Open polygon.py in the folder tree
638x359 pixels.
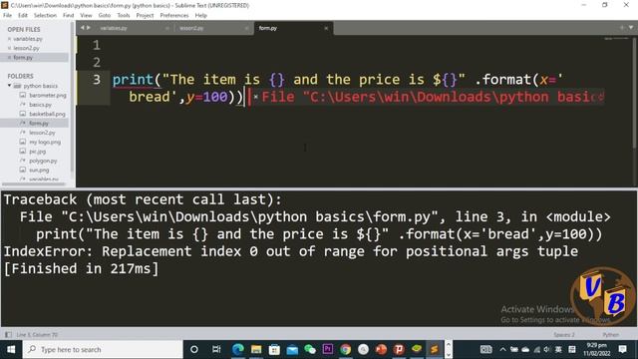coord(43,161)
